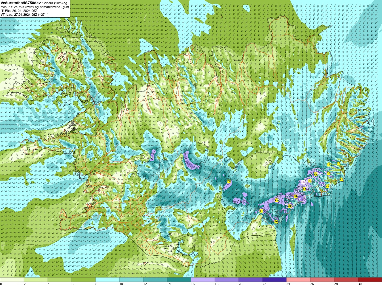Click the "20" label on the legend scale
The height and width of the screenshot is (286, 382).
241,284
